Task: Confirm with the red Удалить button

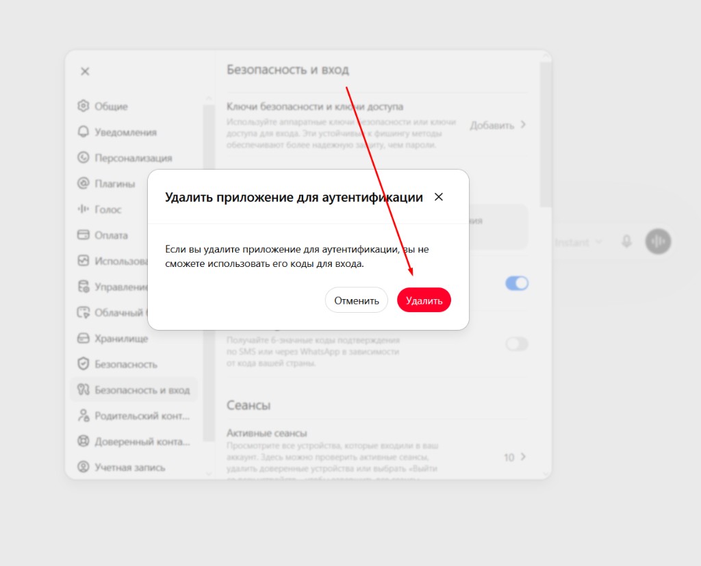Action: point(424,300)
